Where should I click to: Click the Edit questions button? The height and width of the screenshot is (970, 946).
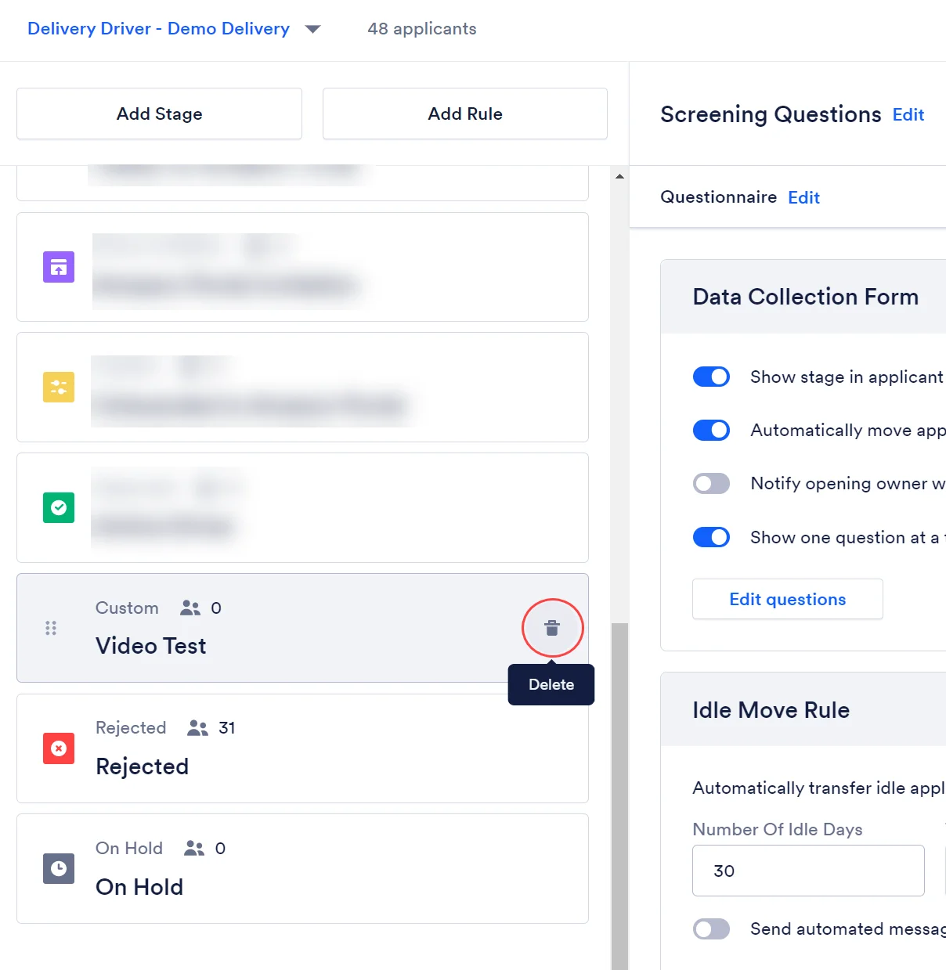click(x=788, y=599)
